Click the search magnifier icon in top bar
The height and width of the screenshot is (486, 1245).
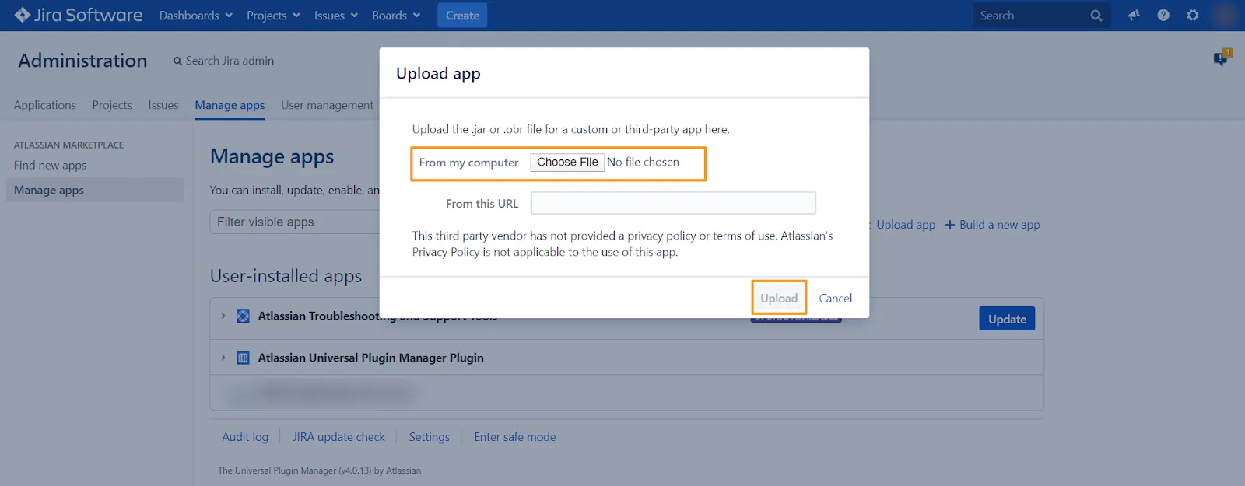pos(1096,16)
